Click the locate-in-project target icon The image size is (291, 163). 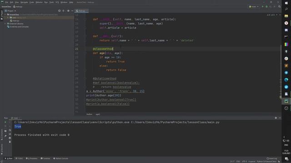(x=60, y=11)
